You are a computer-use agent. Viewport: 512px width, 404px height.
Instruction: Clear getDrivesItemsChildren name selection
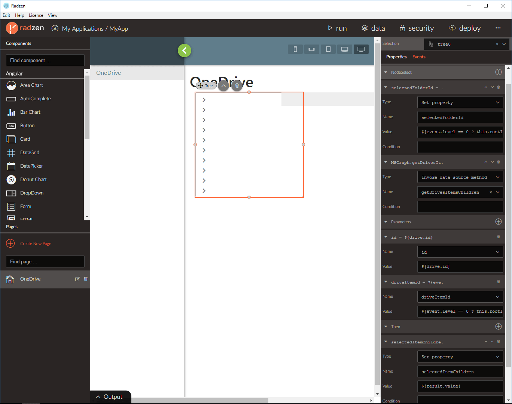491,192
